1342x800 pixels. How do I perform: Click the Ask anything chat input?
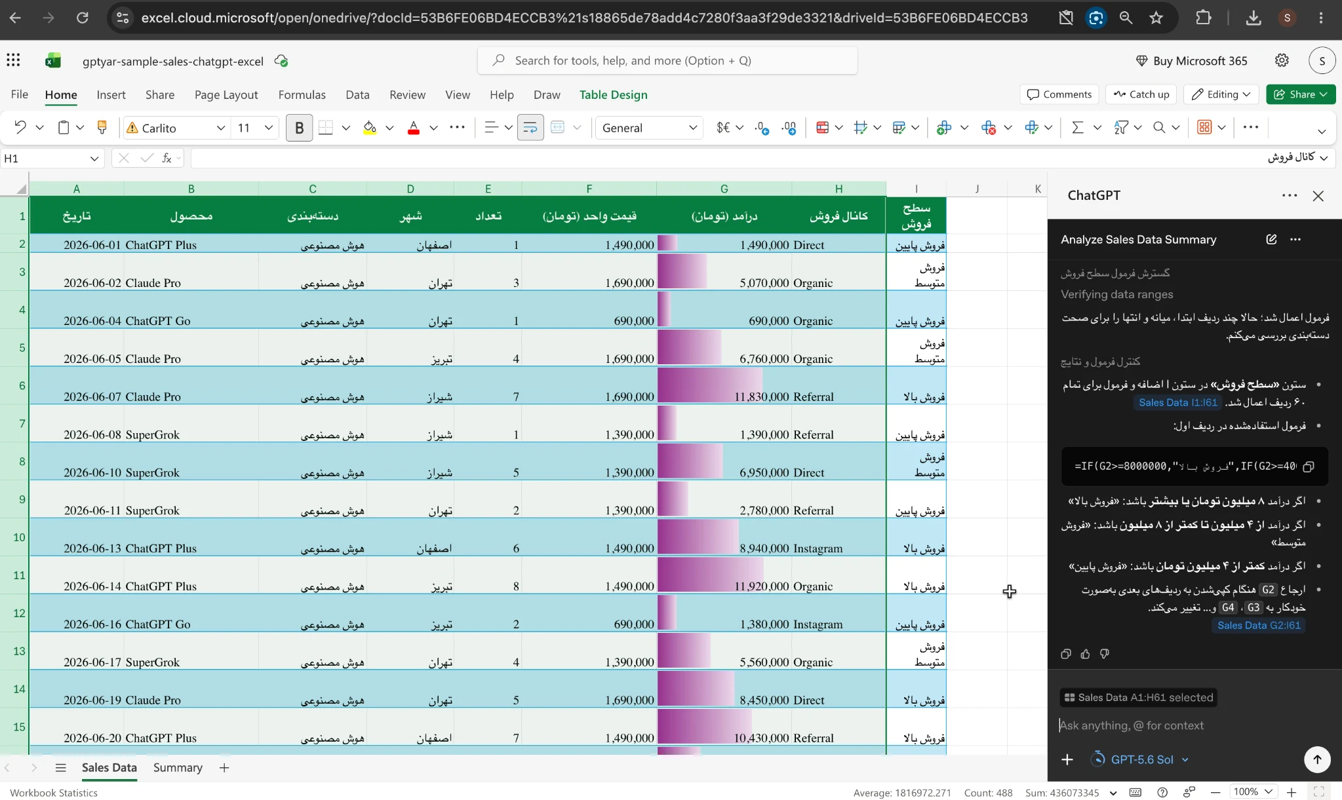1194,725
